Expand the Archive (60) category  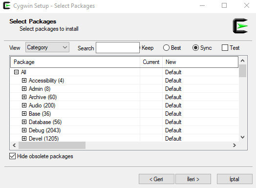pyautogui.click(x=24, y=97)
